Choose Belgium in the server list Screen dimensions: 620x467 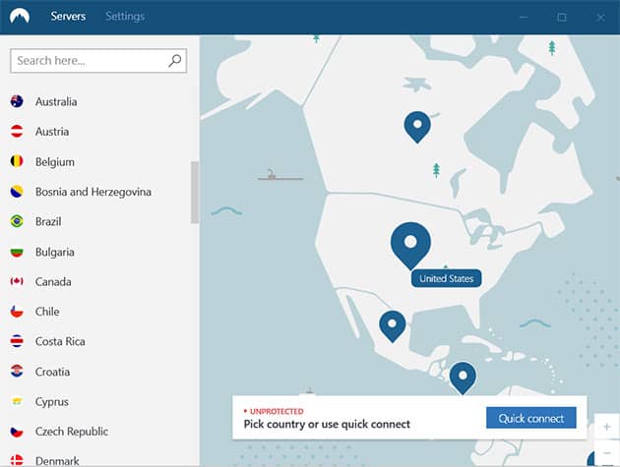55,162
